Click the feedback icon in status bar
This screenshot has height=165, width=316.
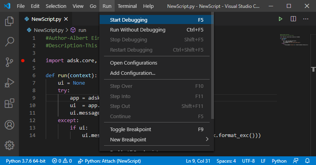coord(296,161)
